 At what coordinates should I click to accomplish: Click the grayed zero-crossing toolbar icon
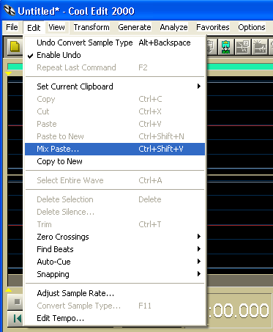(x=242, y=47)
